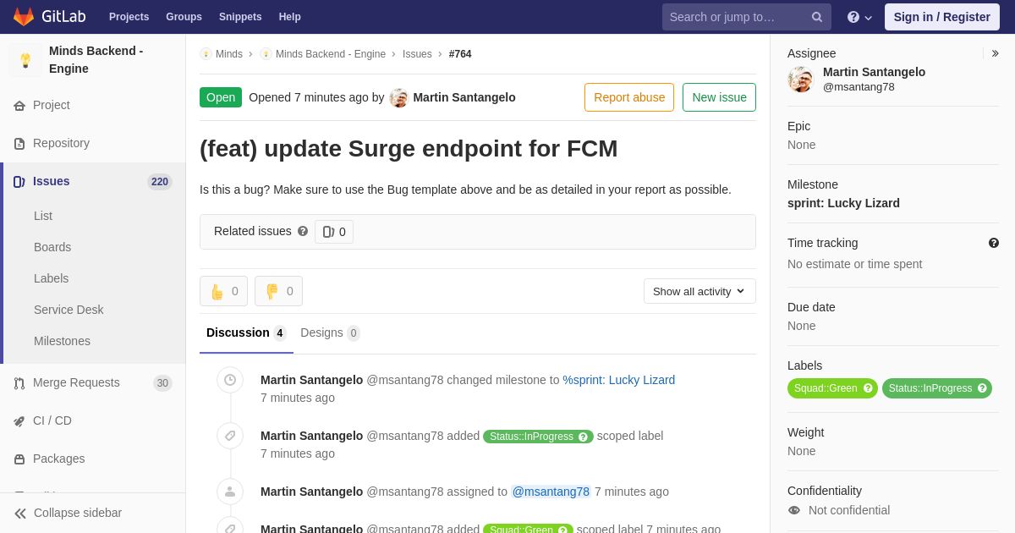Click the thumbs up reaction

click(223, 291)
